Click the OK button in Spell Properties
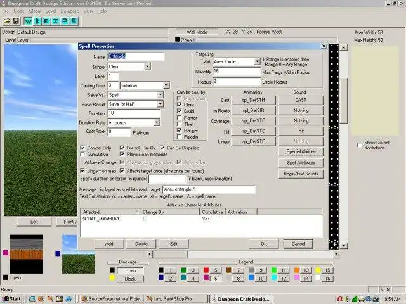 tap(264, 244)
